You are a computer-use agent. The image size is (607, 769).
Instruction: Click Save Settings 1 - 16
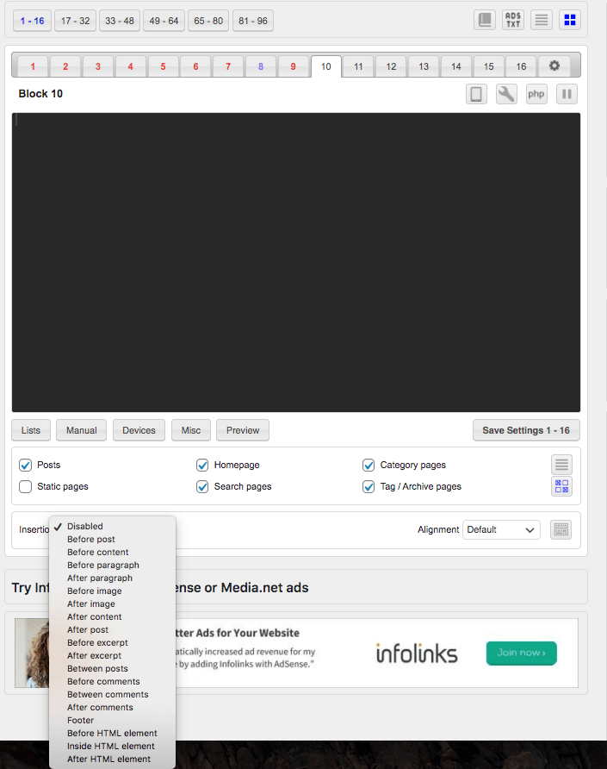point(526,430)
